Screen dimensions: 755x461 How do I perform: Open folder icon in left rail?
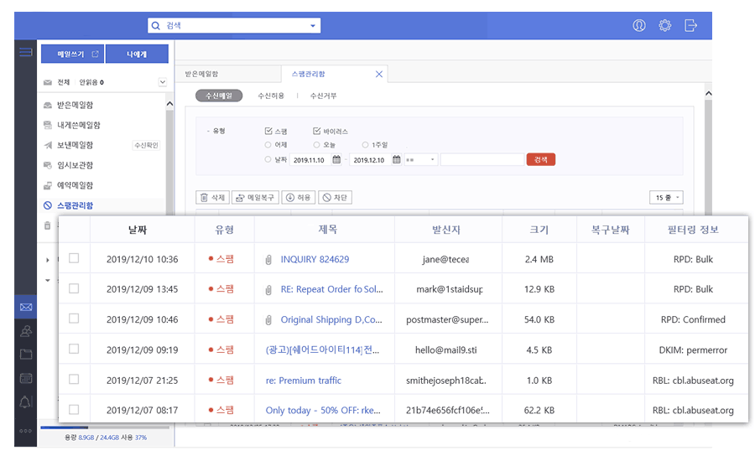(25, 355)
